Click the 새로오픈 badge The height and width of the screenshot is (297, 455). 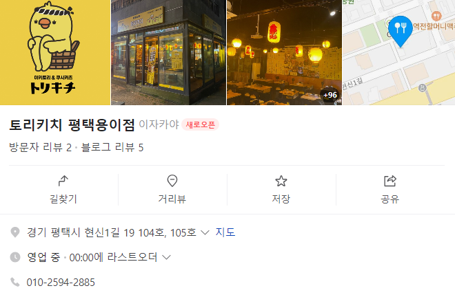point(200,124)
